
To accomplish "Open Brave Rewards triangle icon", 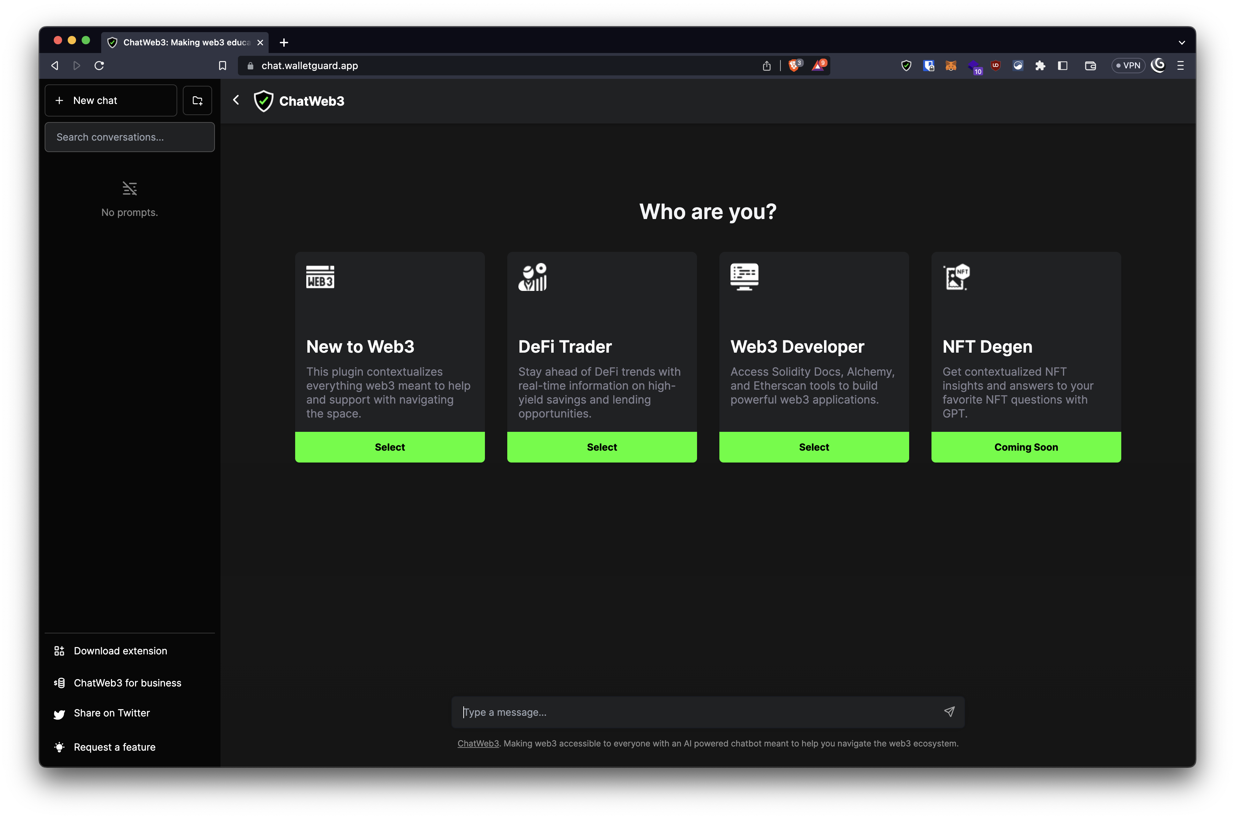I will pyautogui.click(x=819, y=65).
